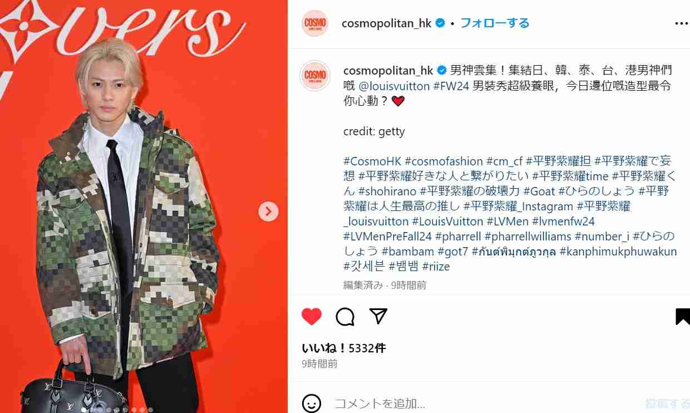This screenshot has width=690, height=413.
Task: View likes list いいね！5332件
Action: click(343, 348)
